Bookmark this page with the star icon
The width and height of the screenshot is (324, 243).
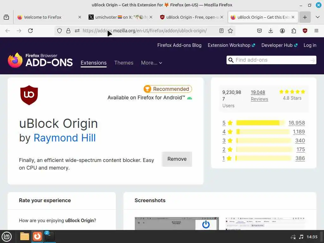(230, 31)
